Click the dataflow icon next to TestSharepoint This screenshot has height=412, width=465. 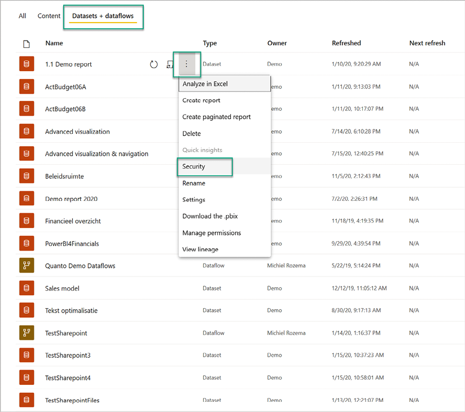(27, 333)
